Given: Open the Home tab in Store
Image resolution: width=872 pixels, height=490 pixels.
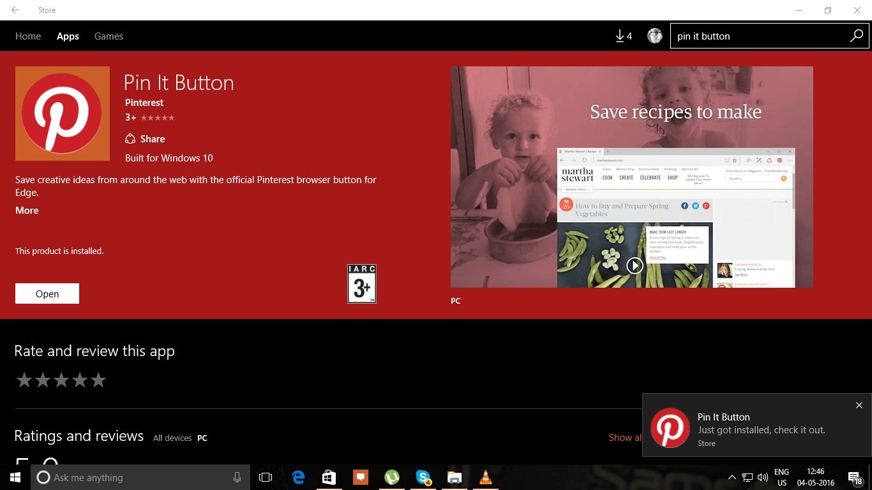Looking at the screenshot, I should [x=28, y=36].
